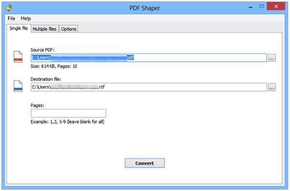Maximize the PDF Shaper window
This screenshot has width=290, height=191.
(x=261, y=6)
